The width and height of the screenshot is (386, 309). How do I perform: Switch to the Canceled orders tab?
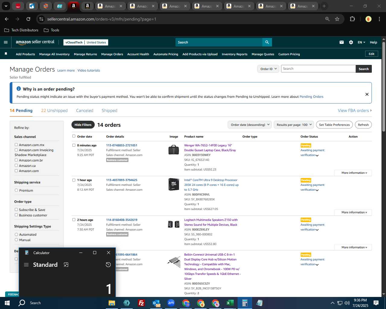(85, 110)
